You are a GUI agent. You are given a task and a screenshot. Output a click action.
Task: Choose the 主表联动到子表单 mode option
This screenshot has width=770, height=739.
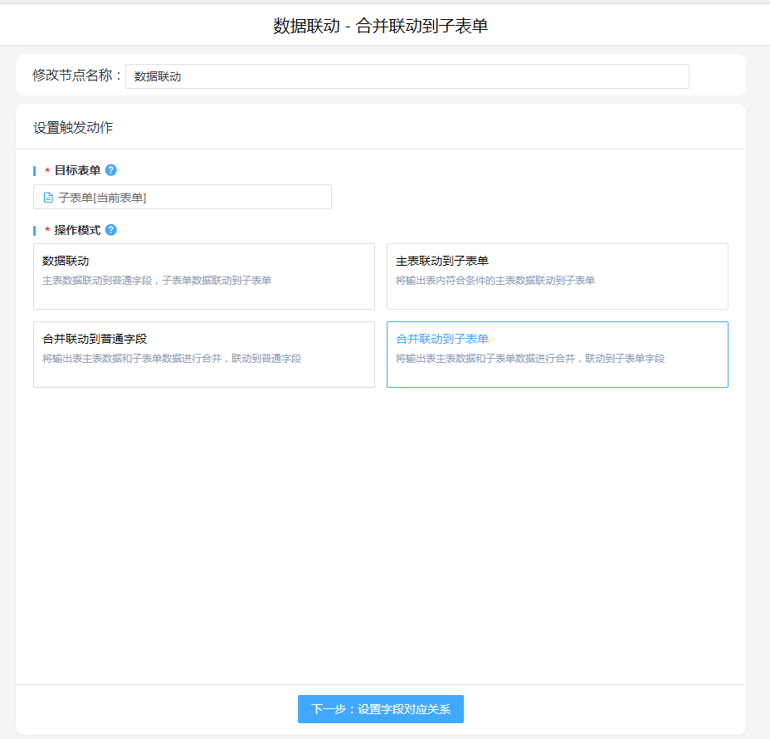click(557, 276)
